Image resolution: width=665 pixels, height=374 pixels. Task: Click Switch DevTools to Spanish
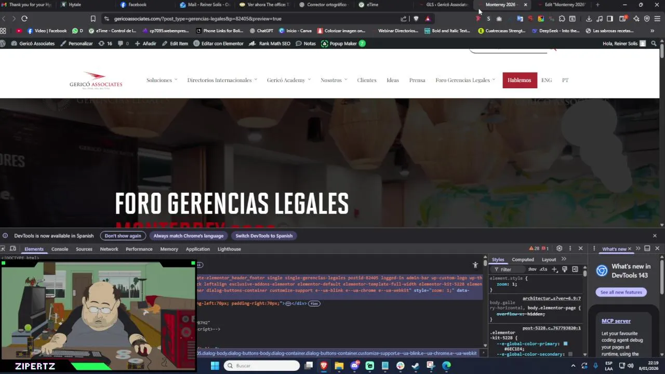(264, 236)
